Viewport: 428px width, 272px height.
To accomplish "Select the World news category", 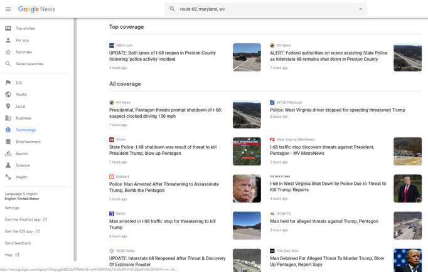I will [21, 94].
